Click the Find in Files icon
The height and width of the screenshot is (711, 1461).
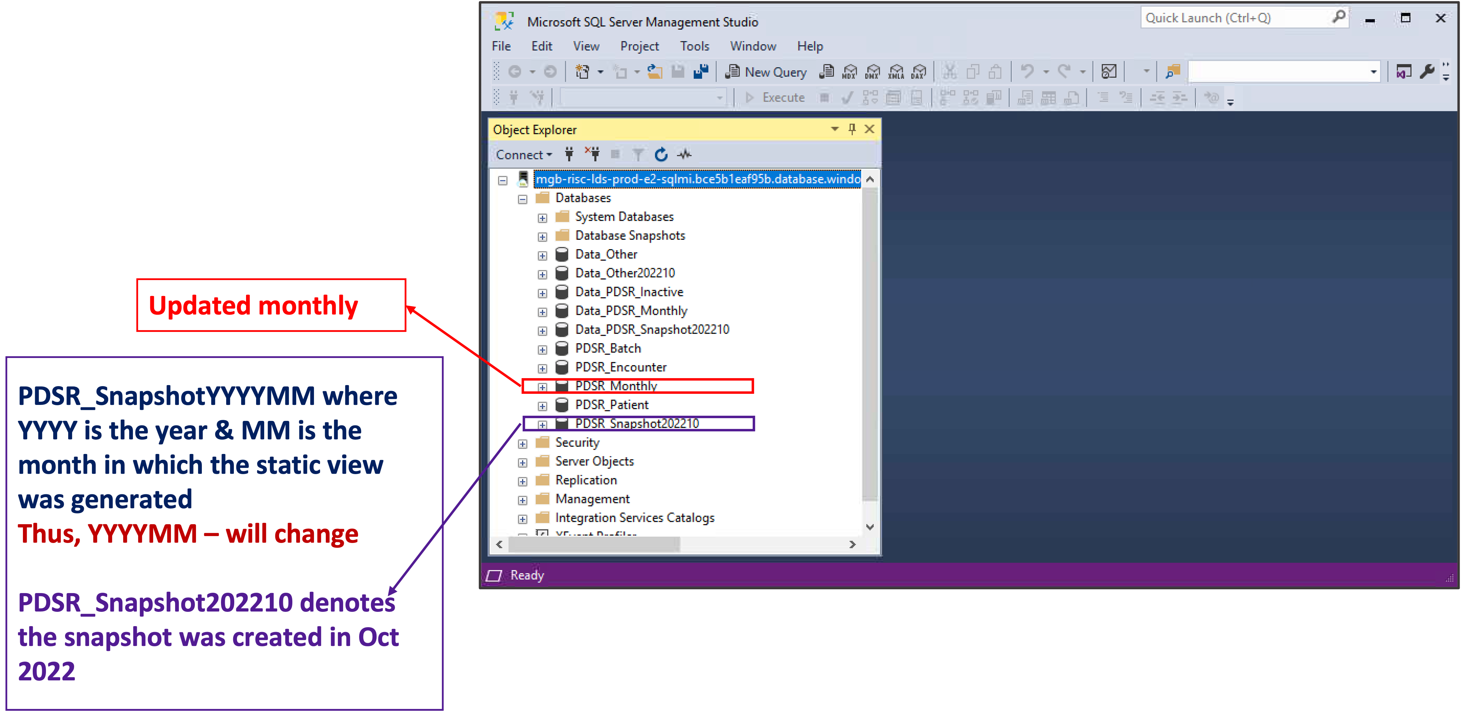coord(1173,72)
